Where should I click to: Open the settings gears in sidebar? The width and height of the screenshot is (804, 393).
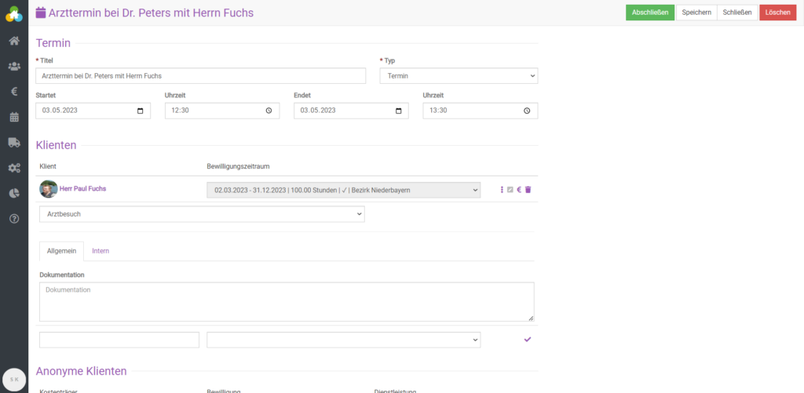tap(13, 168)
